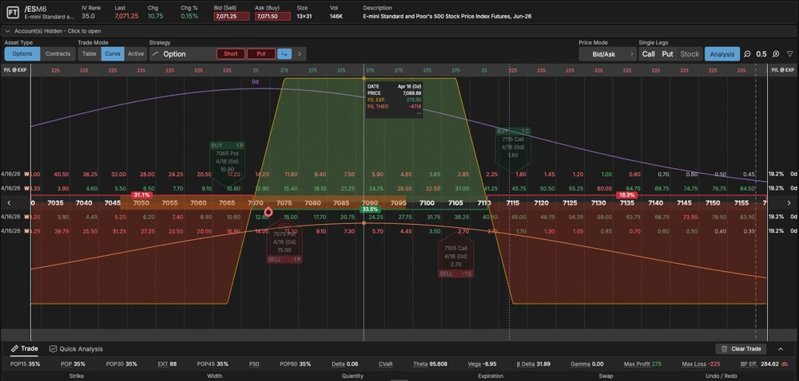This screenshot has width=799, height=381.
Task: Click the 31.1% probability label
Action: coord(141,195)
